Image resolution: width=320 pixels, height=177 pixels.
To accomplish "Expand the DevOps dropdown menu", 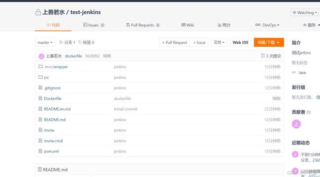I will click(x=267, y=25).
